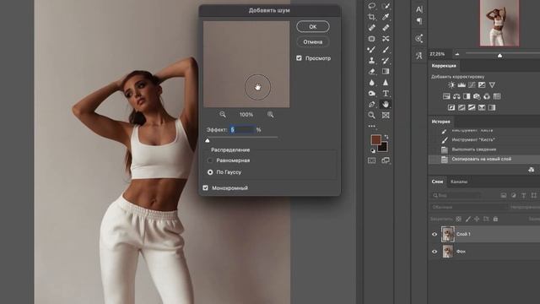Add a Vibrance adjustment
This screenshot has height=304, width=540.
(492, 84)
